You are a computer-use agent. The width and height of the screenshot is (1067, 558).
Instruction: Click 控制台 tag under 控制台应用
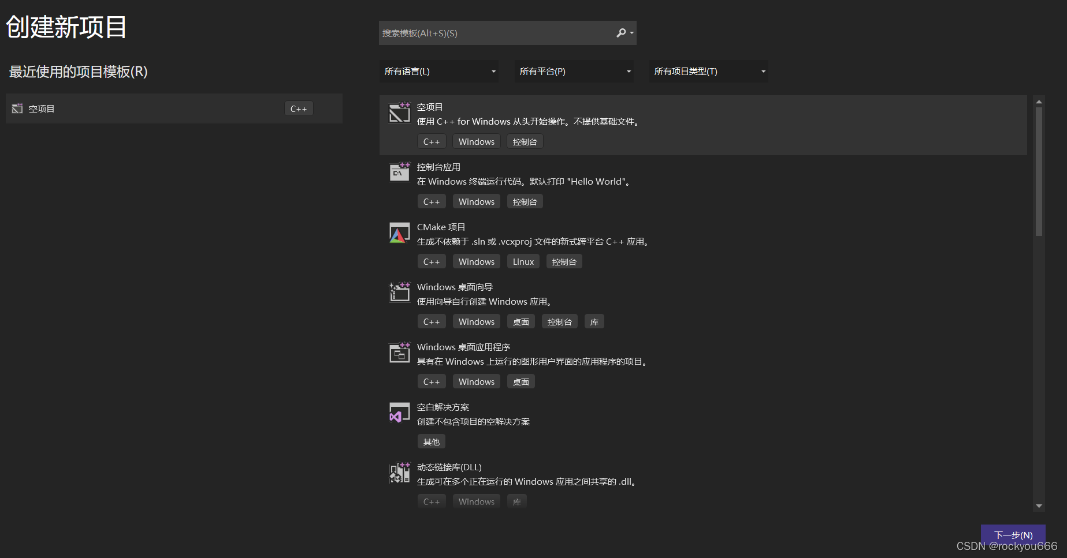[525, 201]
